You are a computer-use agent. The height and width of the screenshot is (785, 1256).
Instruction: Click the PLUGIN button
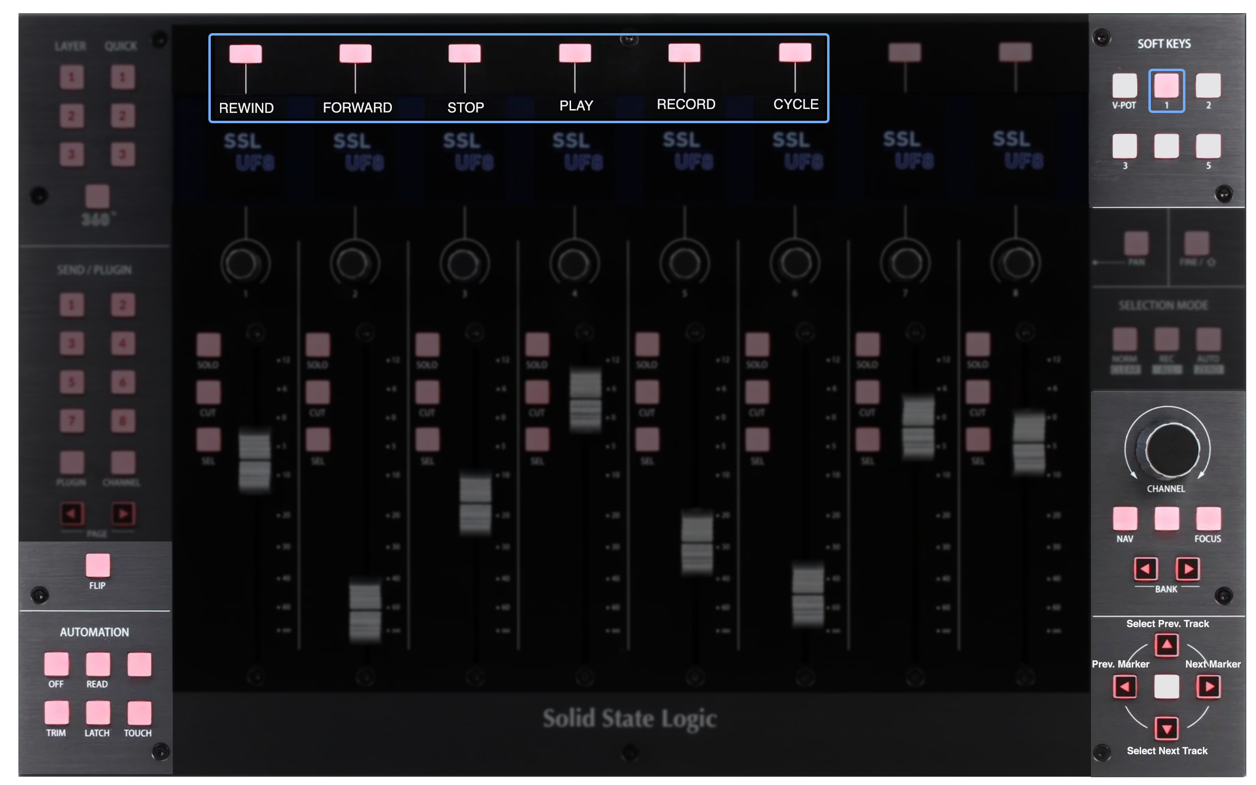coord(72,463)
